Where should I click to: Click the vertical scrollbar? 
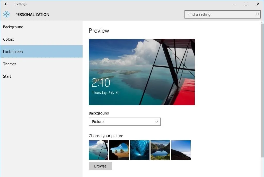tap(262, 90)
